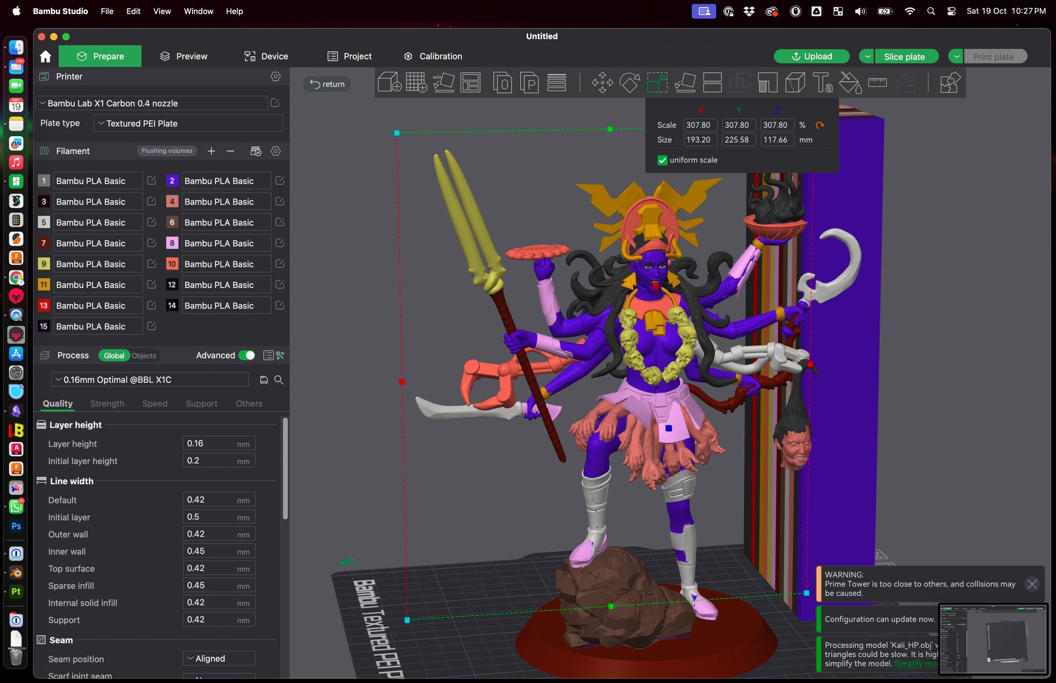Expand the 0.16mm Optimal preset dropdown
1056x683 pixels.
click(x=150, y=380)
